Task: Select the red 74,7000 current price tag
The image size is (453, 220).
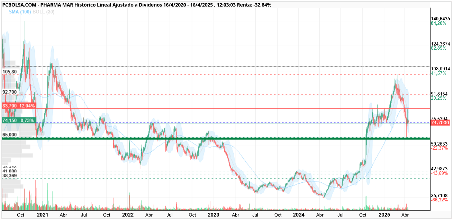Action: (440, 122)
